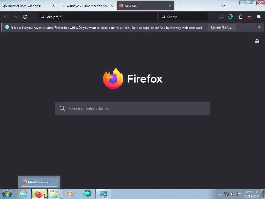Minimize the Firefox window

click(243, 3)
